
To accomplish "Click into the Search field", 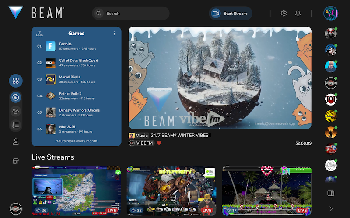I will coord(131,14).
